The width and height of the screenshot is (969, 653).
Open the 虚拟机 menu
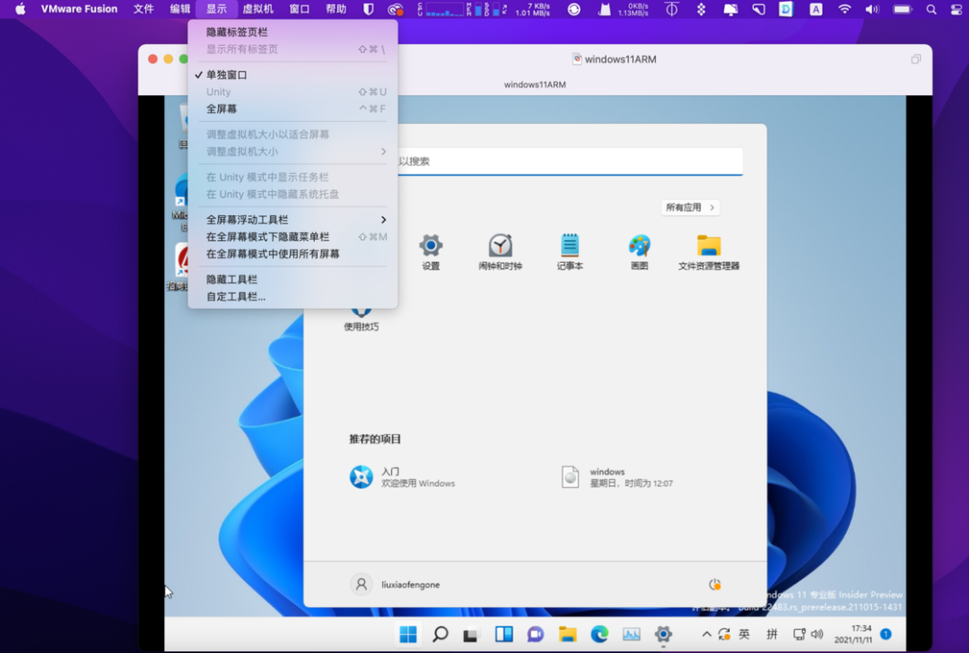click(258, 9)
